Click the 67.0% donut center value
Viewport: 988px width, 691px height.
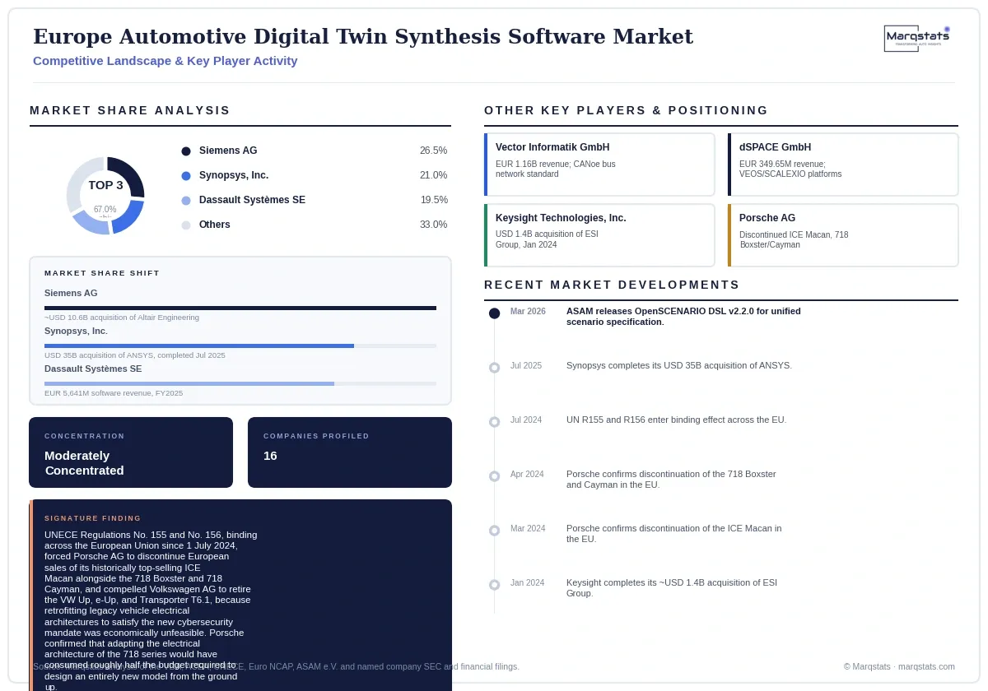[x=105, y=210]
